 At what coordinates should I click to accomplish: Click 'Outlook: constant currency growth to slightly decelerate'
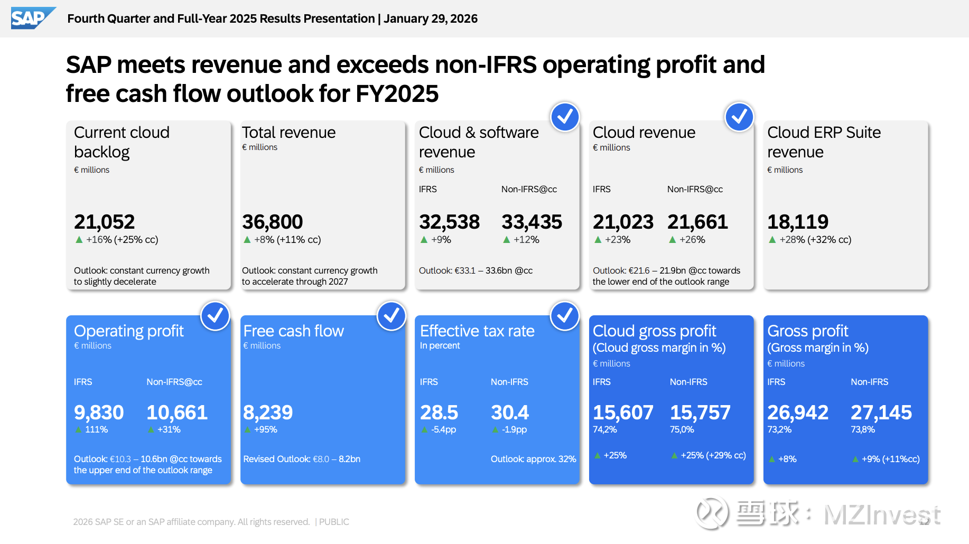point(142,276)
